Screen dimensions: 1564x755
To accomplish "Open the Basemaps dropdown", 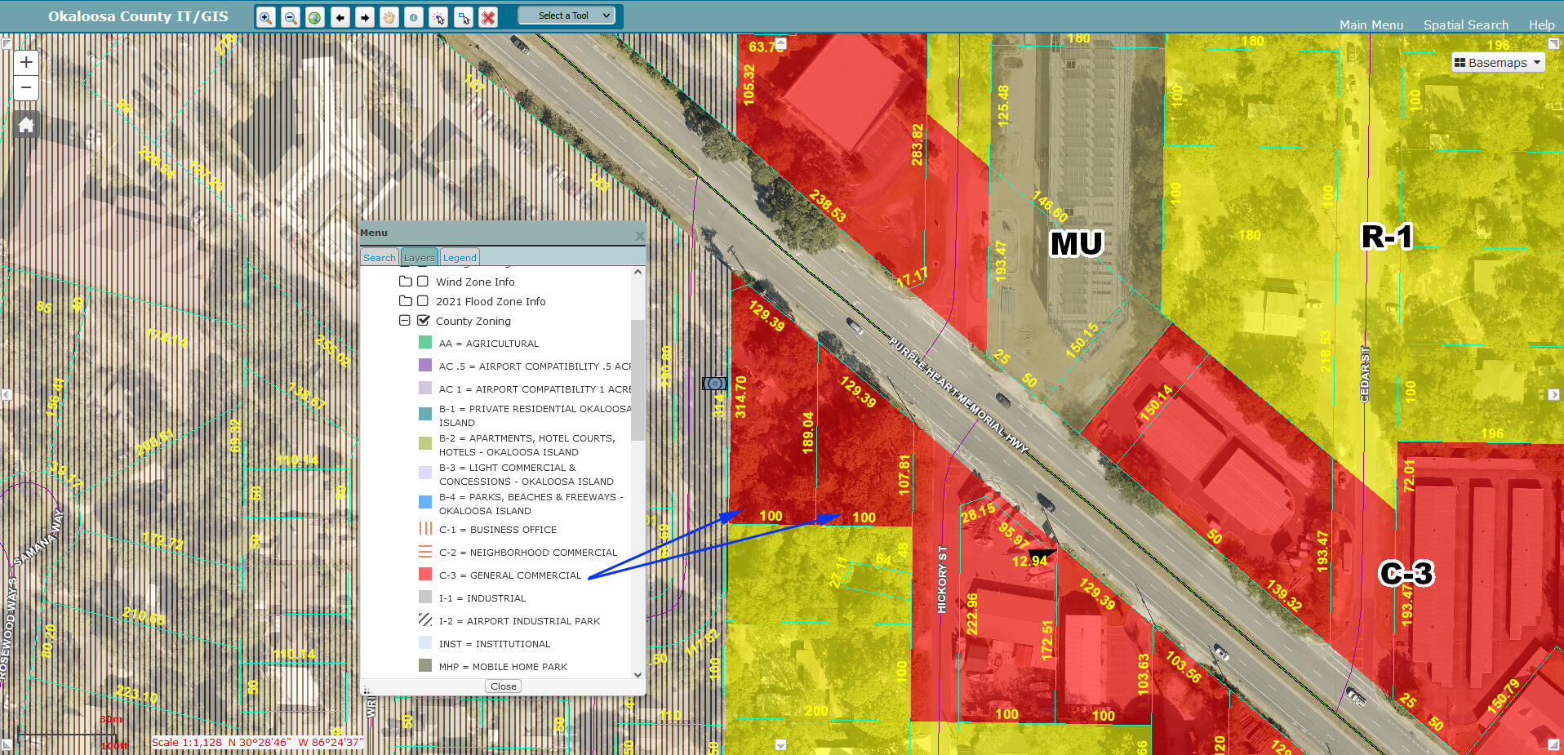I will coord(1498,63).
